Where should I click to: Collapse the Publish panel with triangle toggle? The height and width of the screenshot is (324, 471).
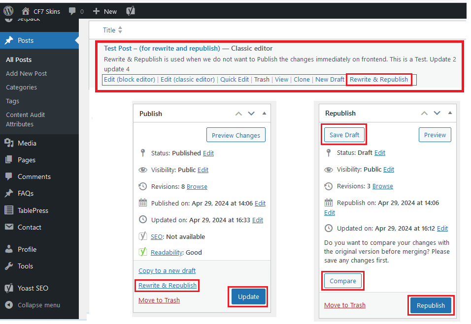264,114
